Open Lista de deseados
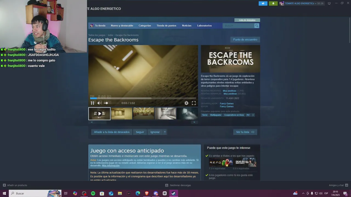351x197 pixels. coord(247,20)
